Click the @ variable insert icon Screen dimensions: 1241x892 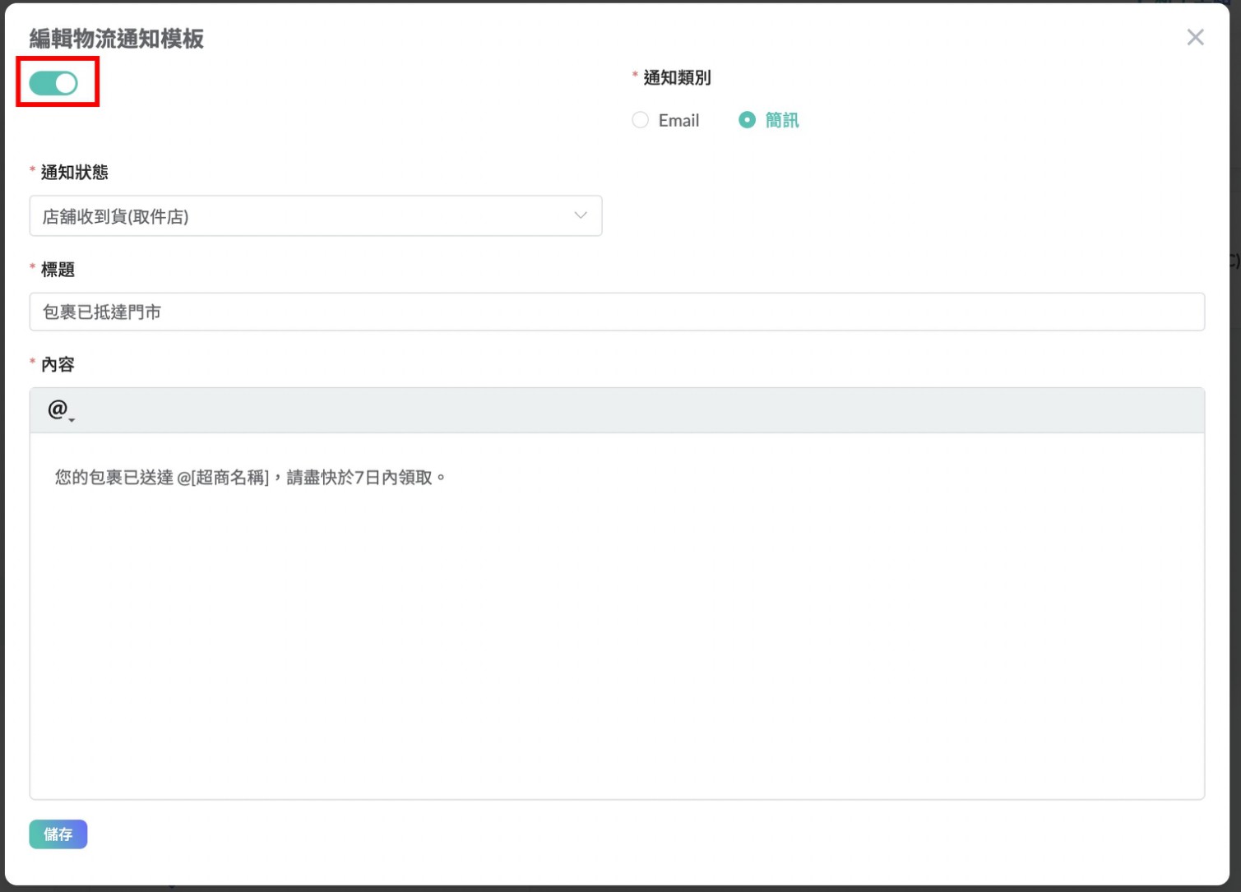pos(57,409)
